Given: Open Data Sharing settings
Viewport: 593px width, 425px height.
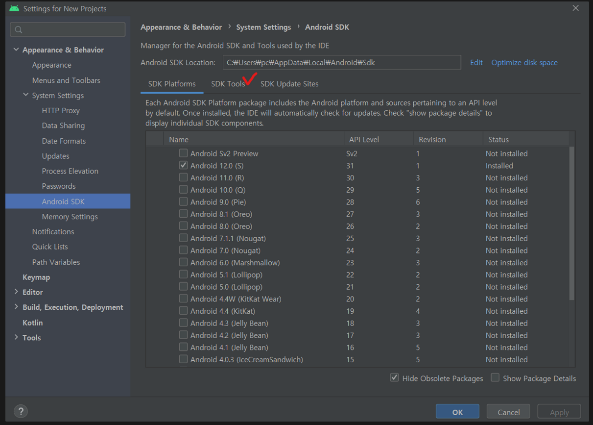Looking at the screenshot, I should [x=63, y=125].
